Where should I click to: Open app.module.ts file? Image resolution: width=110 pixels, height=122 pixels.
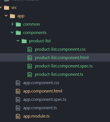(36, 116)
